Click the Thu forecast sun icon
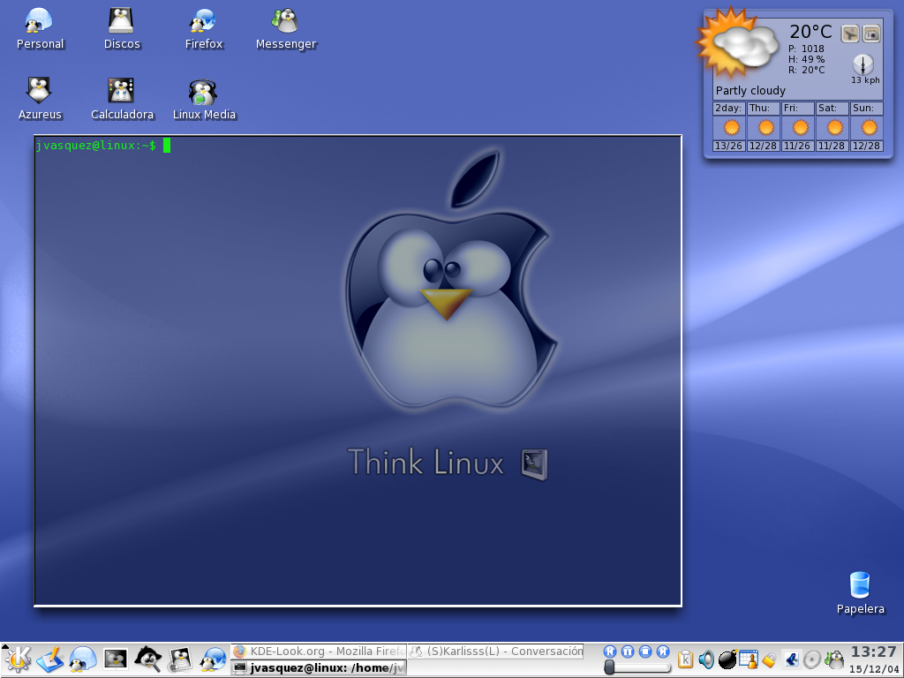This screenshot has height=678, width=904. tap(765, 127)
